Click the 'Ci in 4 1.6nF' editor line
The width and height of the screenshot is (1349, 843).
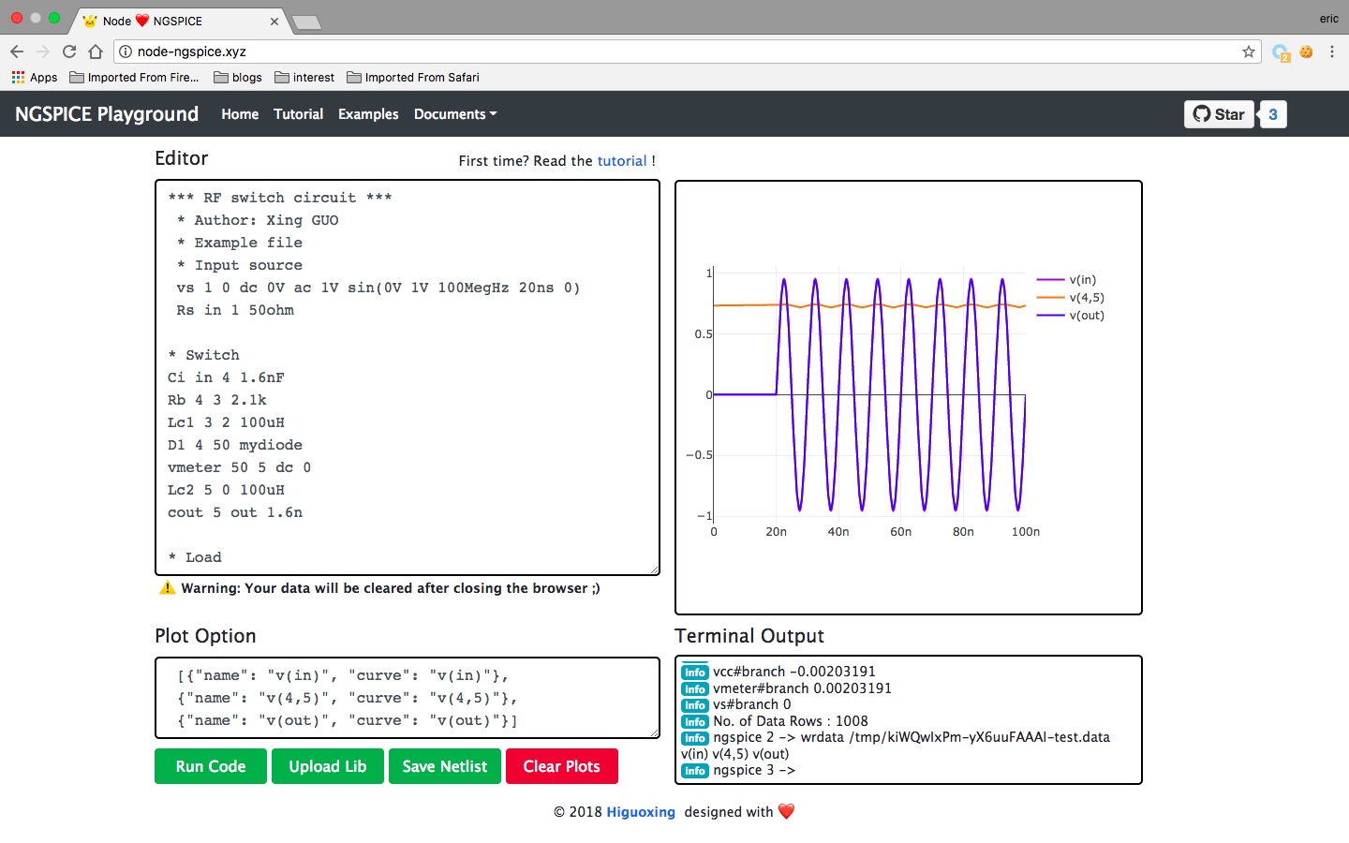(226, 377)
